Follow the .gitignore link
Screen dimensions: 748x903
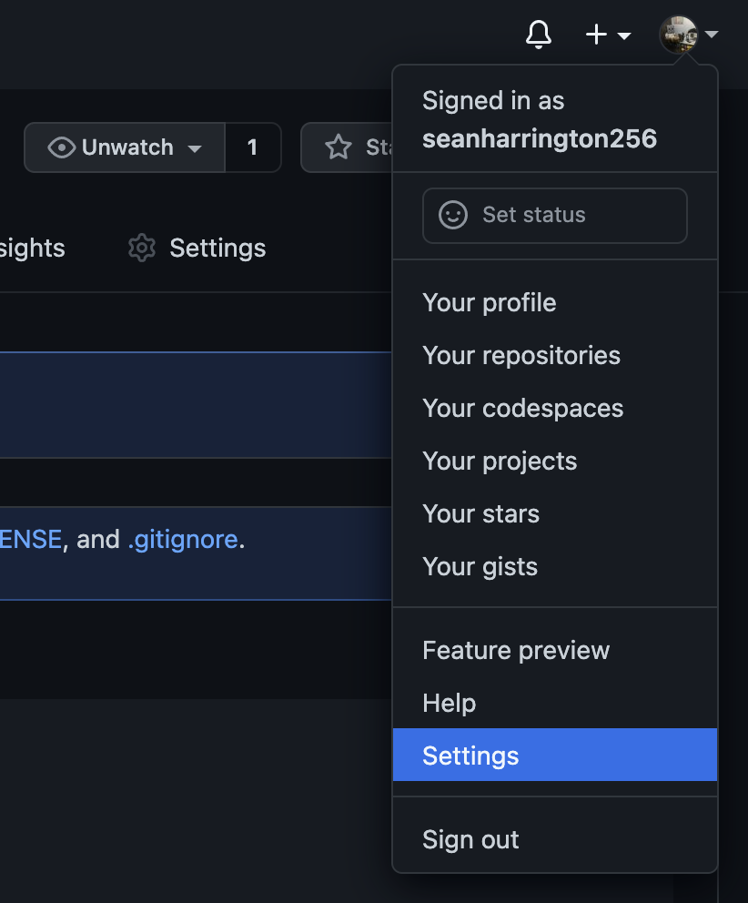(x=183, y=540)
